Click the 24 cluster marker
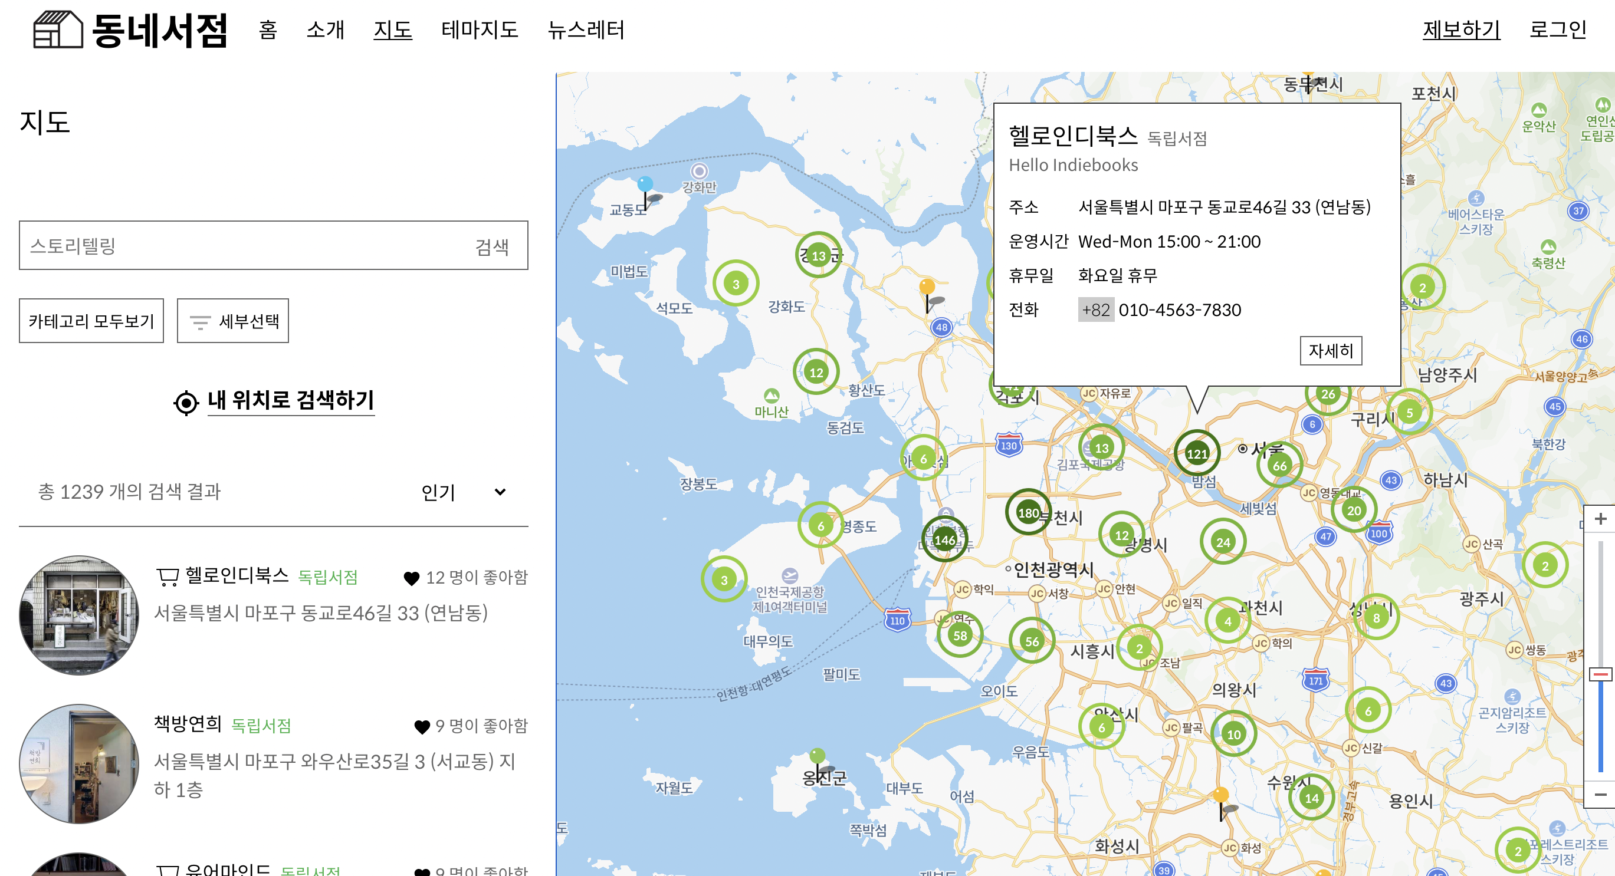The image size is (1615, 876). [1223, 541]
